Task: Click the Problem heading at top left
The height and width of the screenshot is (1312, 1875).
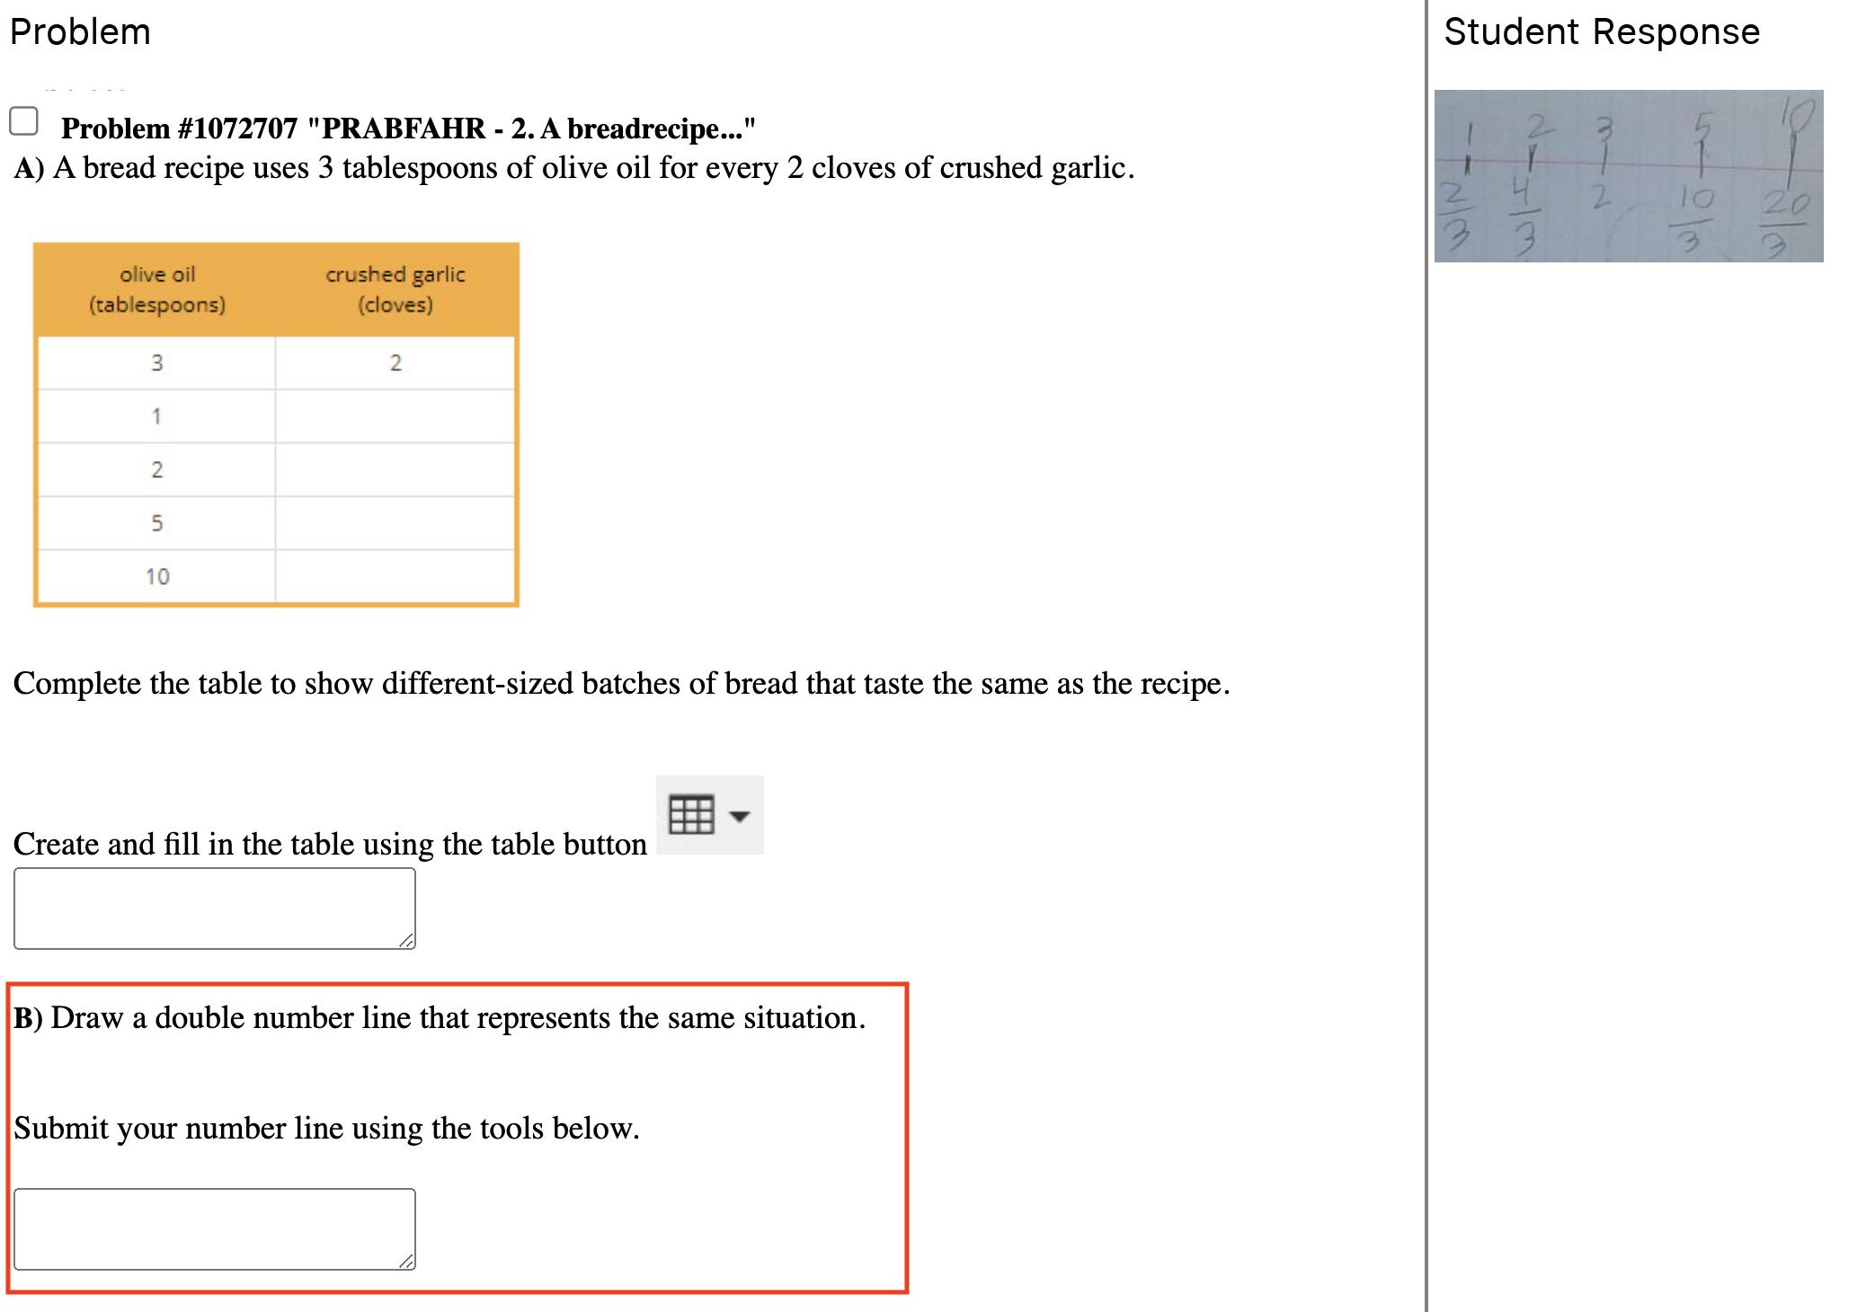Action: click(80, 32)
